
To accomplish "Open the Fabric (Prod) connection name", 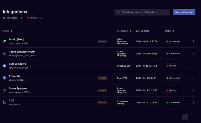I will coord(16,39).
